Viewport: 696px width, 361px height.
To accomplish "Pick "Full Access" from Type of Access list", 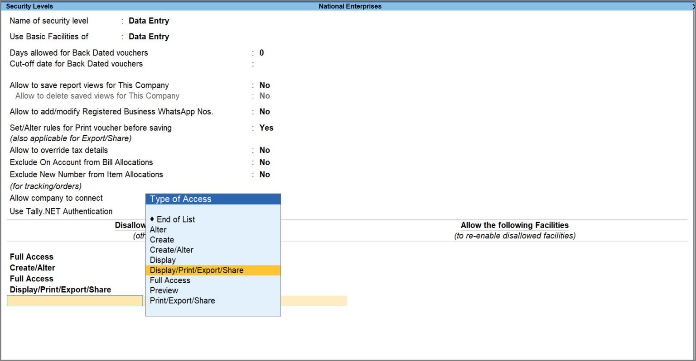I will pos(169,280).
